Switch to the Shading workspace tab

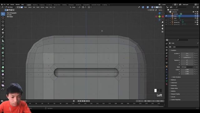[64, 5]
